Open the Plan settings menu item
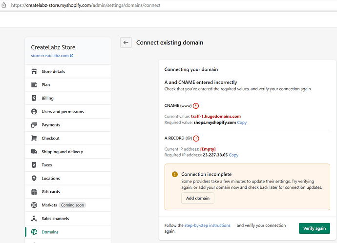The height and width of the screenshot is (243, 337). 45,84
